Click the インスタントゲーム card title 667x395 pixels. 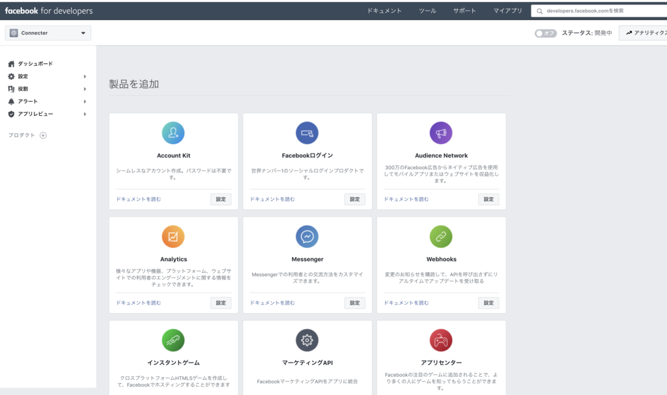(x=173, y=362)
